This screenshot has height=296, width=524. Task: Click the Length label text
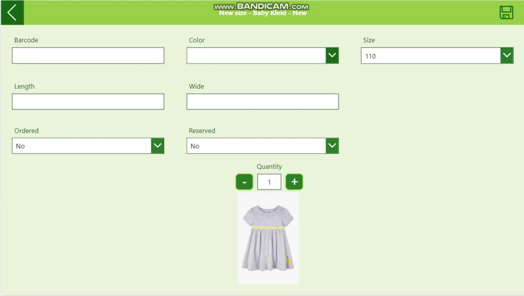click(x=25, y=86)
